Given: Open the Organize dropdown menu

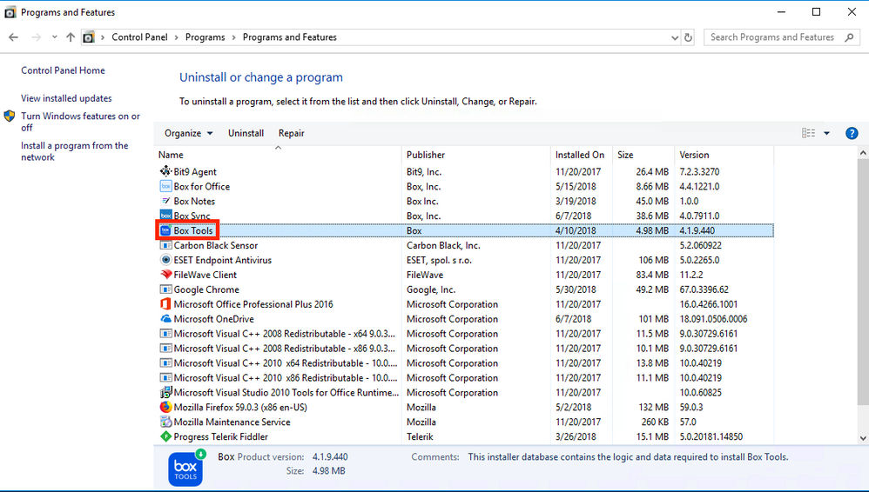Looking at the screenshot, I should point(188,133).
